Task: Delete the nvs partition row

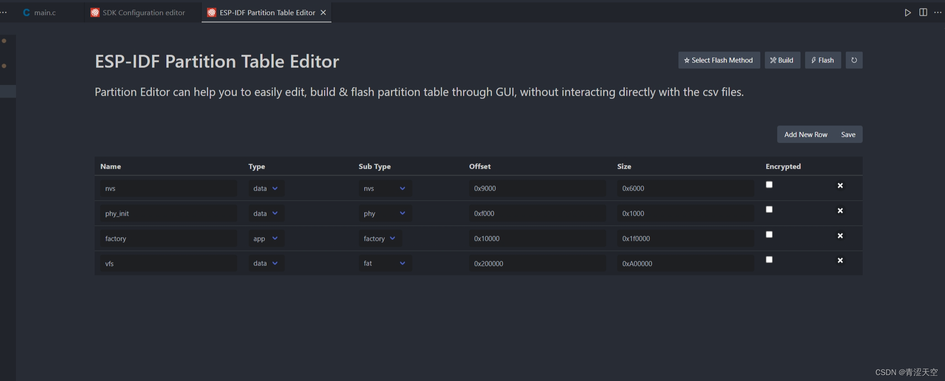Action: pyautogui.click(x=840, y=186)
